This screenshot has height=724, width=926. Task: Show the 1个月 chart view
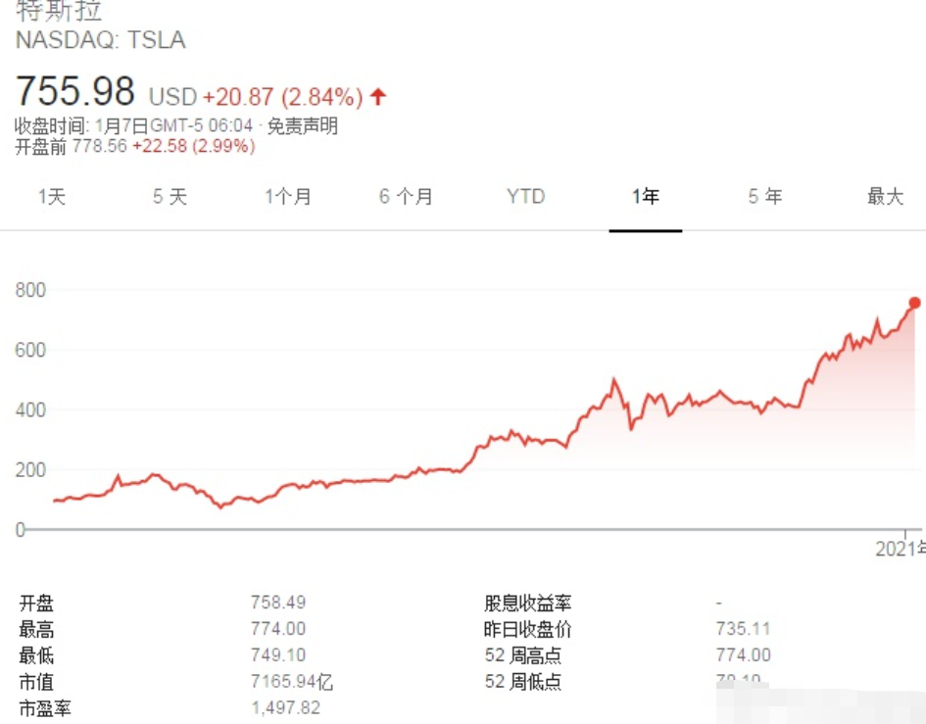[288, 197]
